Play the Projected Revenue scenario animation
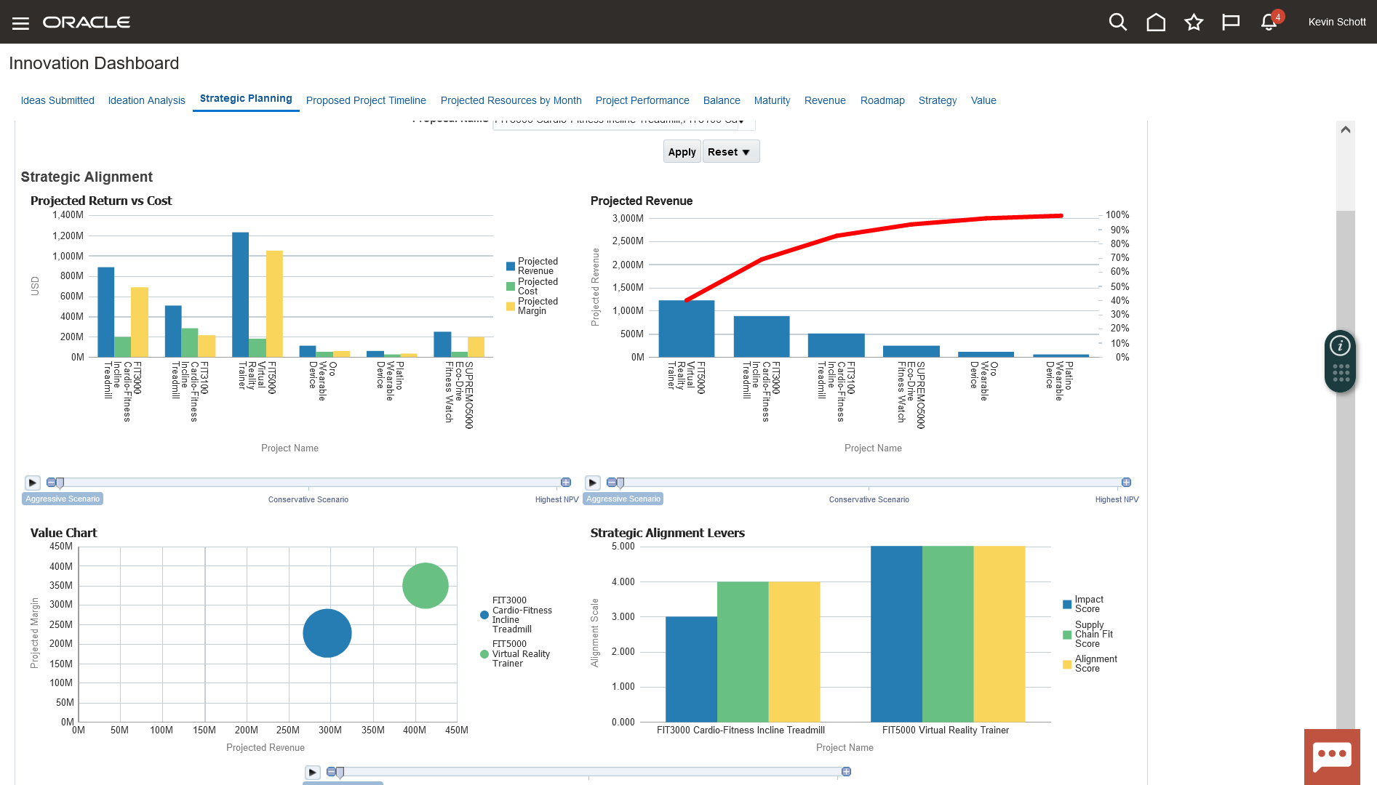 click(593, 483)
